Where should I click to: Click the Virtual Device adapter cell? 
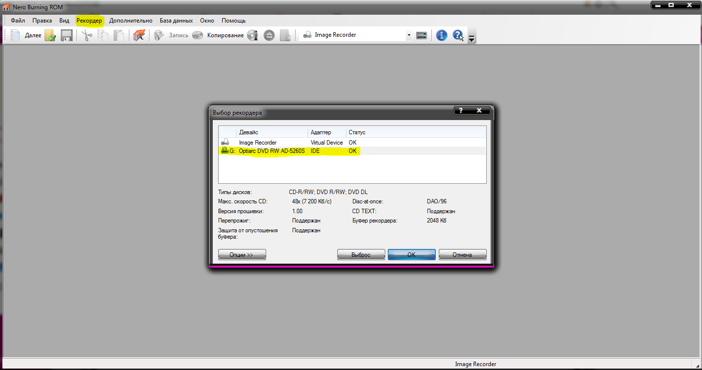pos(327,143)
